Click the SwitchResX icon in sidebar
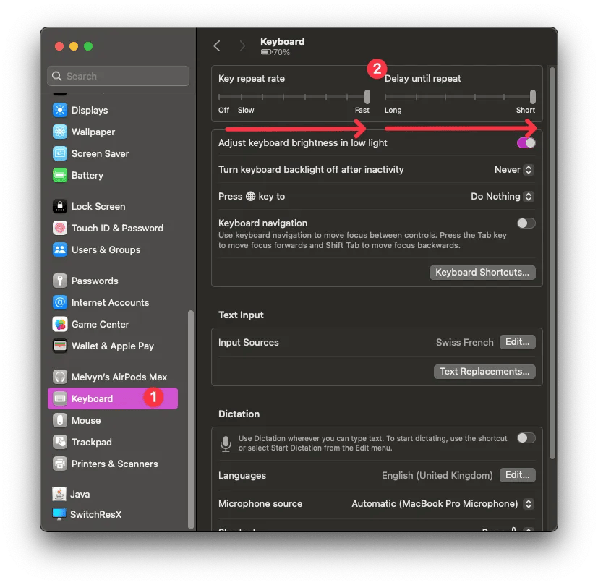598x585 pixels. click(60, 514)
